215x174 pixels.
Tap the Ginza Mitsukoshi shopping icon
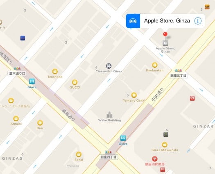[165, 145]
